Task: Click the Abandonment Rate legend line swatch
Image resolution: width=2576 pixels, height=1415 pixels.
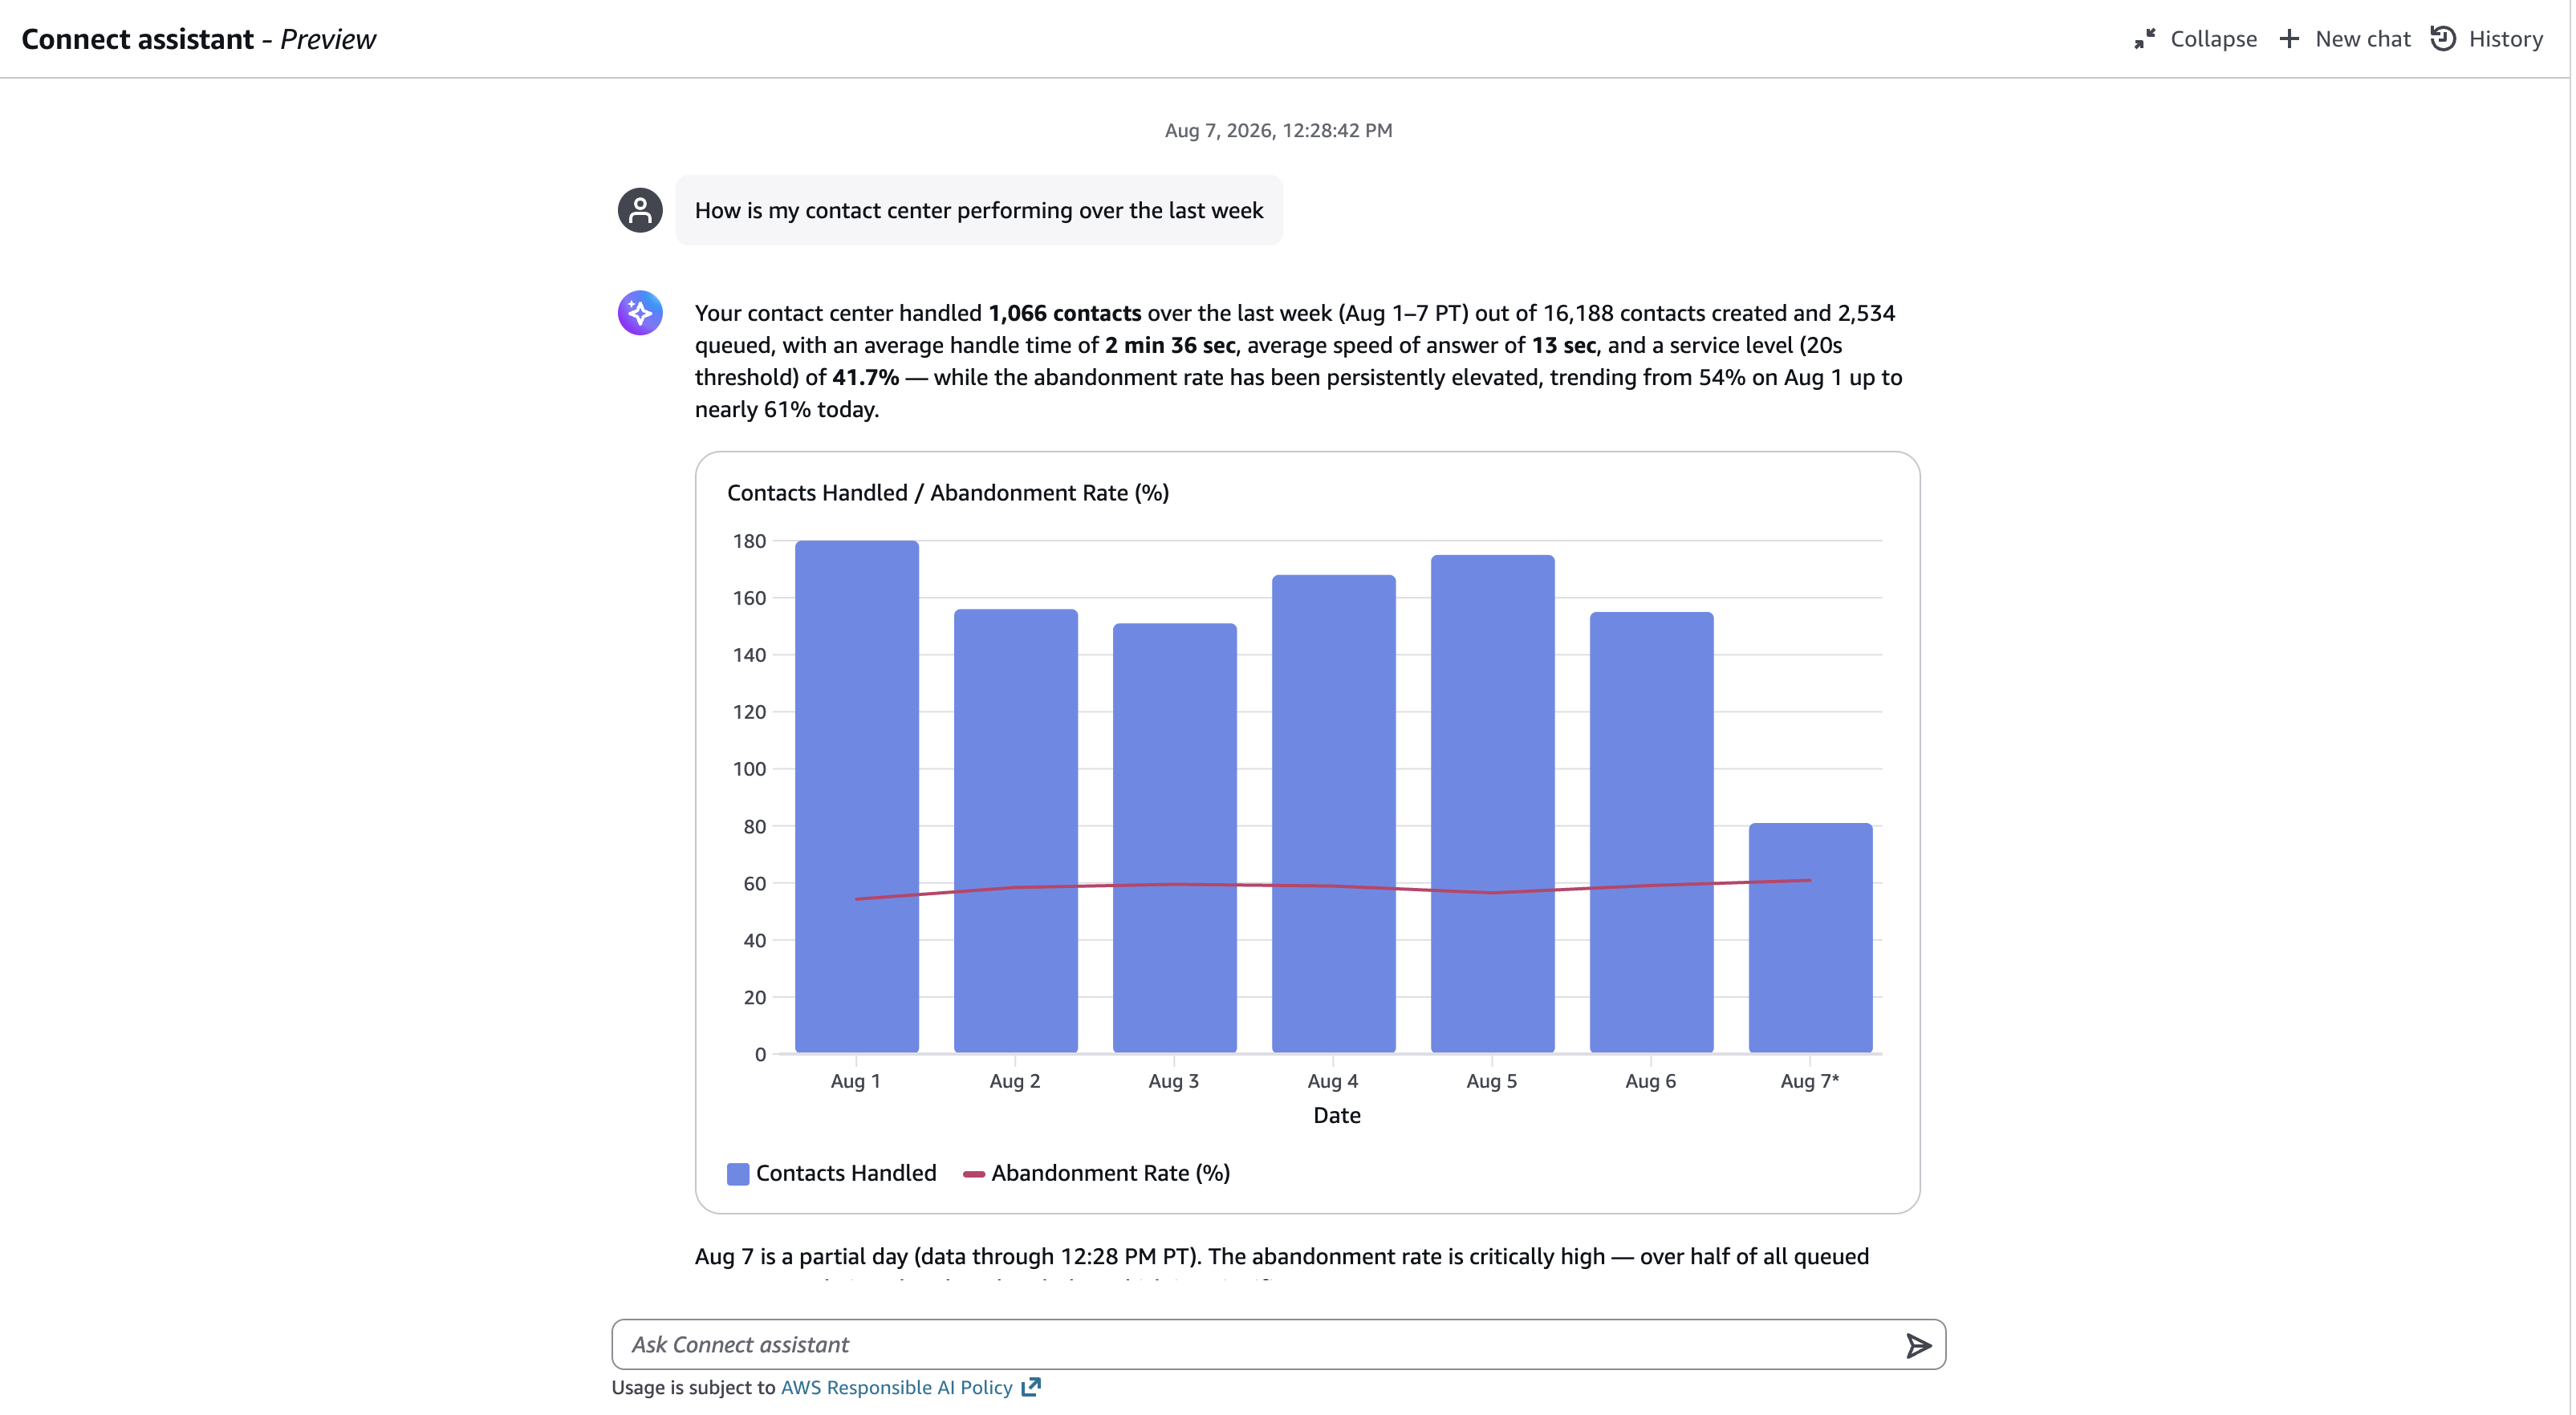Action: tap(973, 1174)
